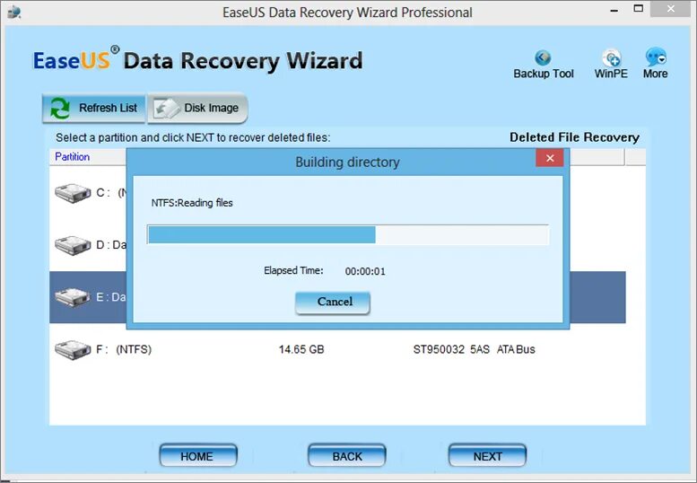Click the app icon in title bar
Image resolution: width=697 pixels, height=483 pixels.
(x=13, y=12)
